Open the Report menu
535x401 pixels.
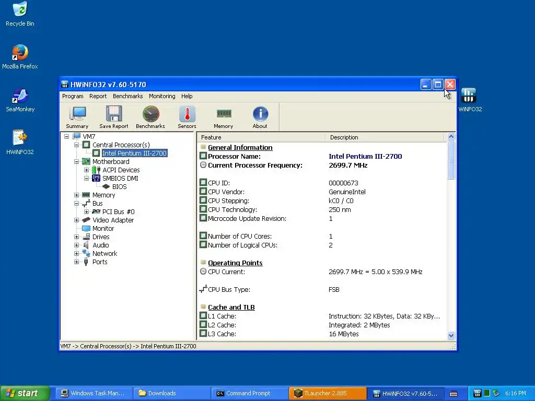tap(98, 96)
